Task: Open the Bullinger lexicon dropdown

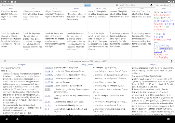Action: [22, 65]
